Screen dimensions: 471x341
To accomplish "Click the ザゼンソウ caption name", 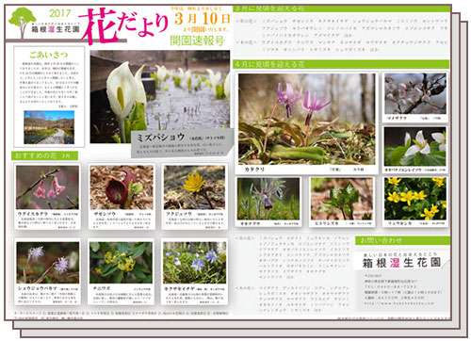I will [x=105, y=214].
